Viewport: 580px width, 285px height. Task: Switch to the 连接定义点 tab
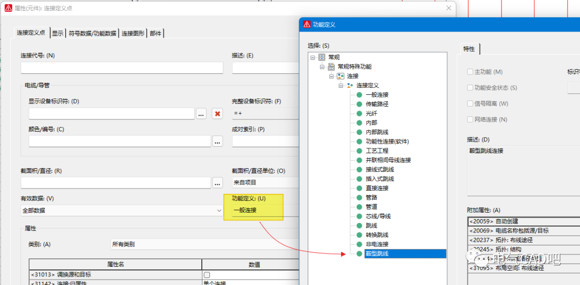click(x=31, y=33)
